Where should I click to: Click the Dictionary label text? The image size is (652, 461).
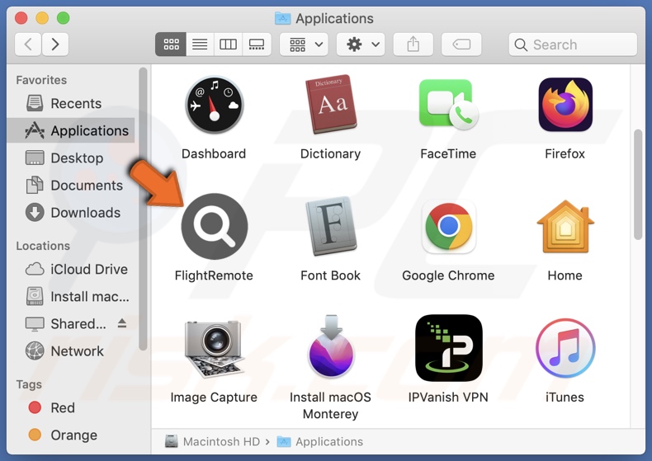coord(331,153)
